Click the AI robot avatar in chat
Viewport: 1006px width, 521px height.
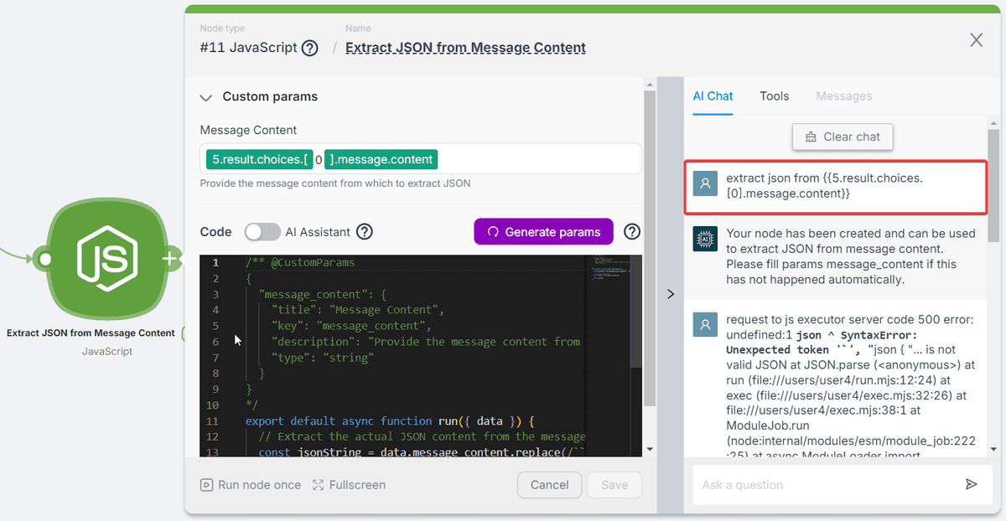point(705,239)
